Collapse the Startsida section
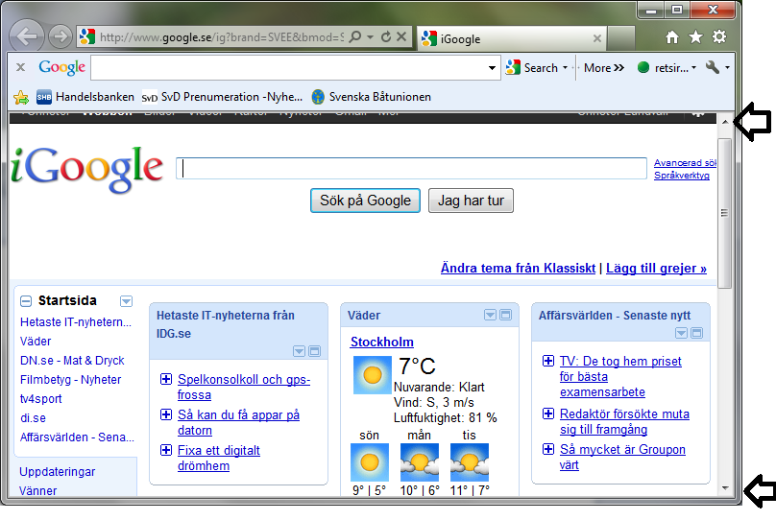The height and width of the screenshot is (520, 776). pyautogui.click(x=26, y=301)
